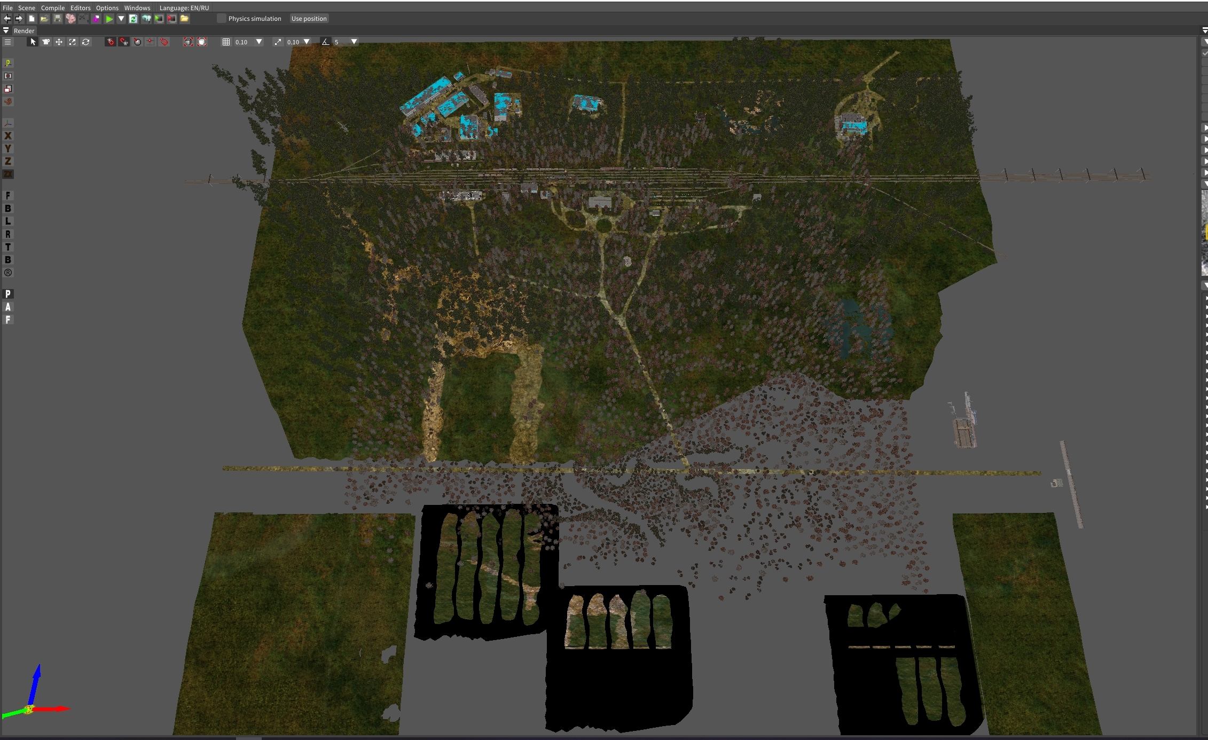1208x740 pixels.
Task: Select the arrow Select tool
Action: tap(33, 42)
